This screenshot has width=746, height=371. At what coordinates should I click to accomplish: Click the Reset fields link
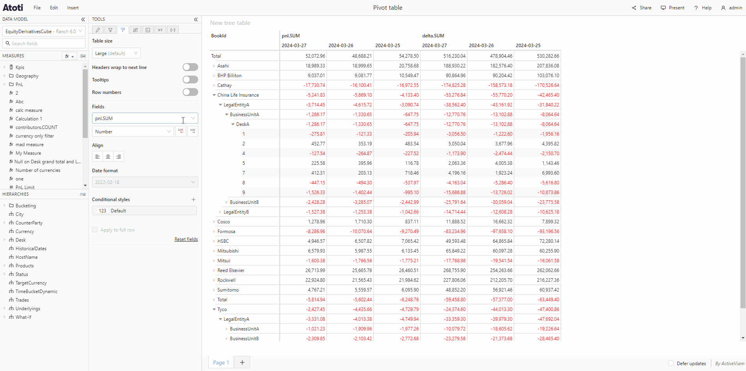click(x=186, y=239)
